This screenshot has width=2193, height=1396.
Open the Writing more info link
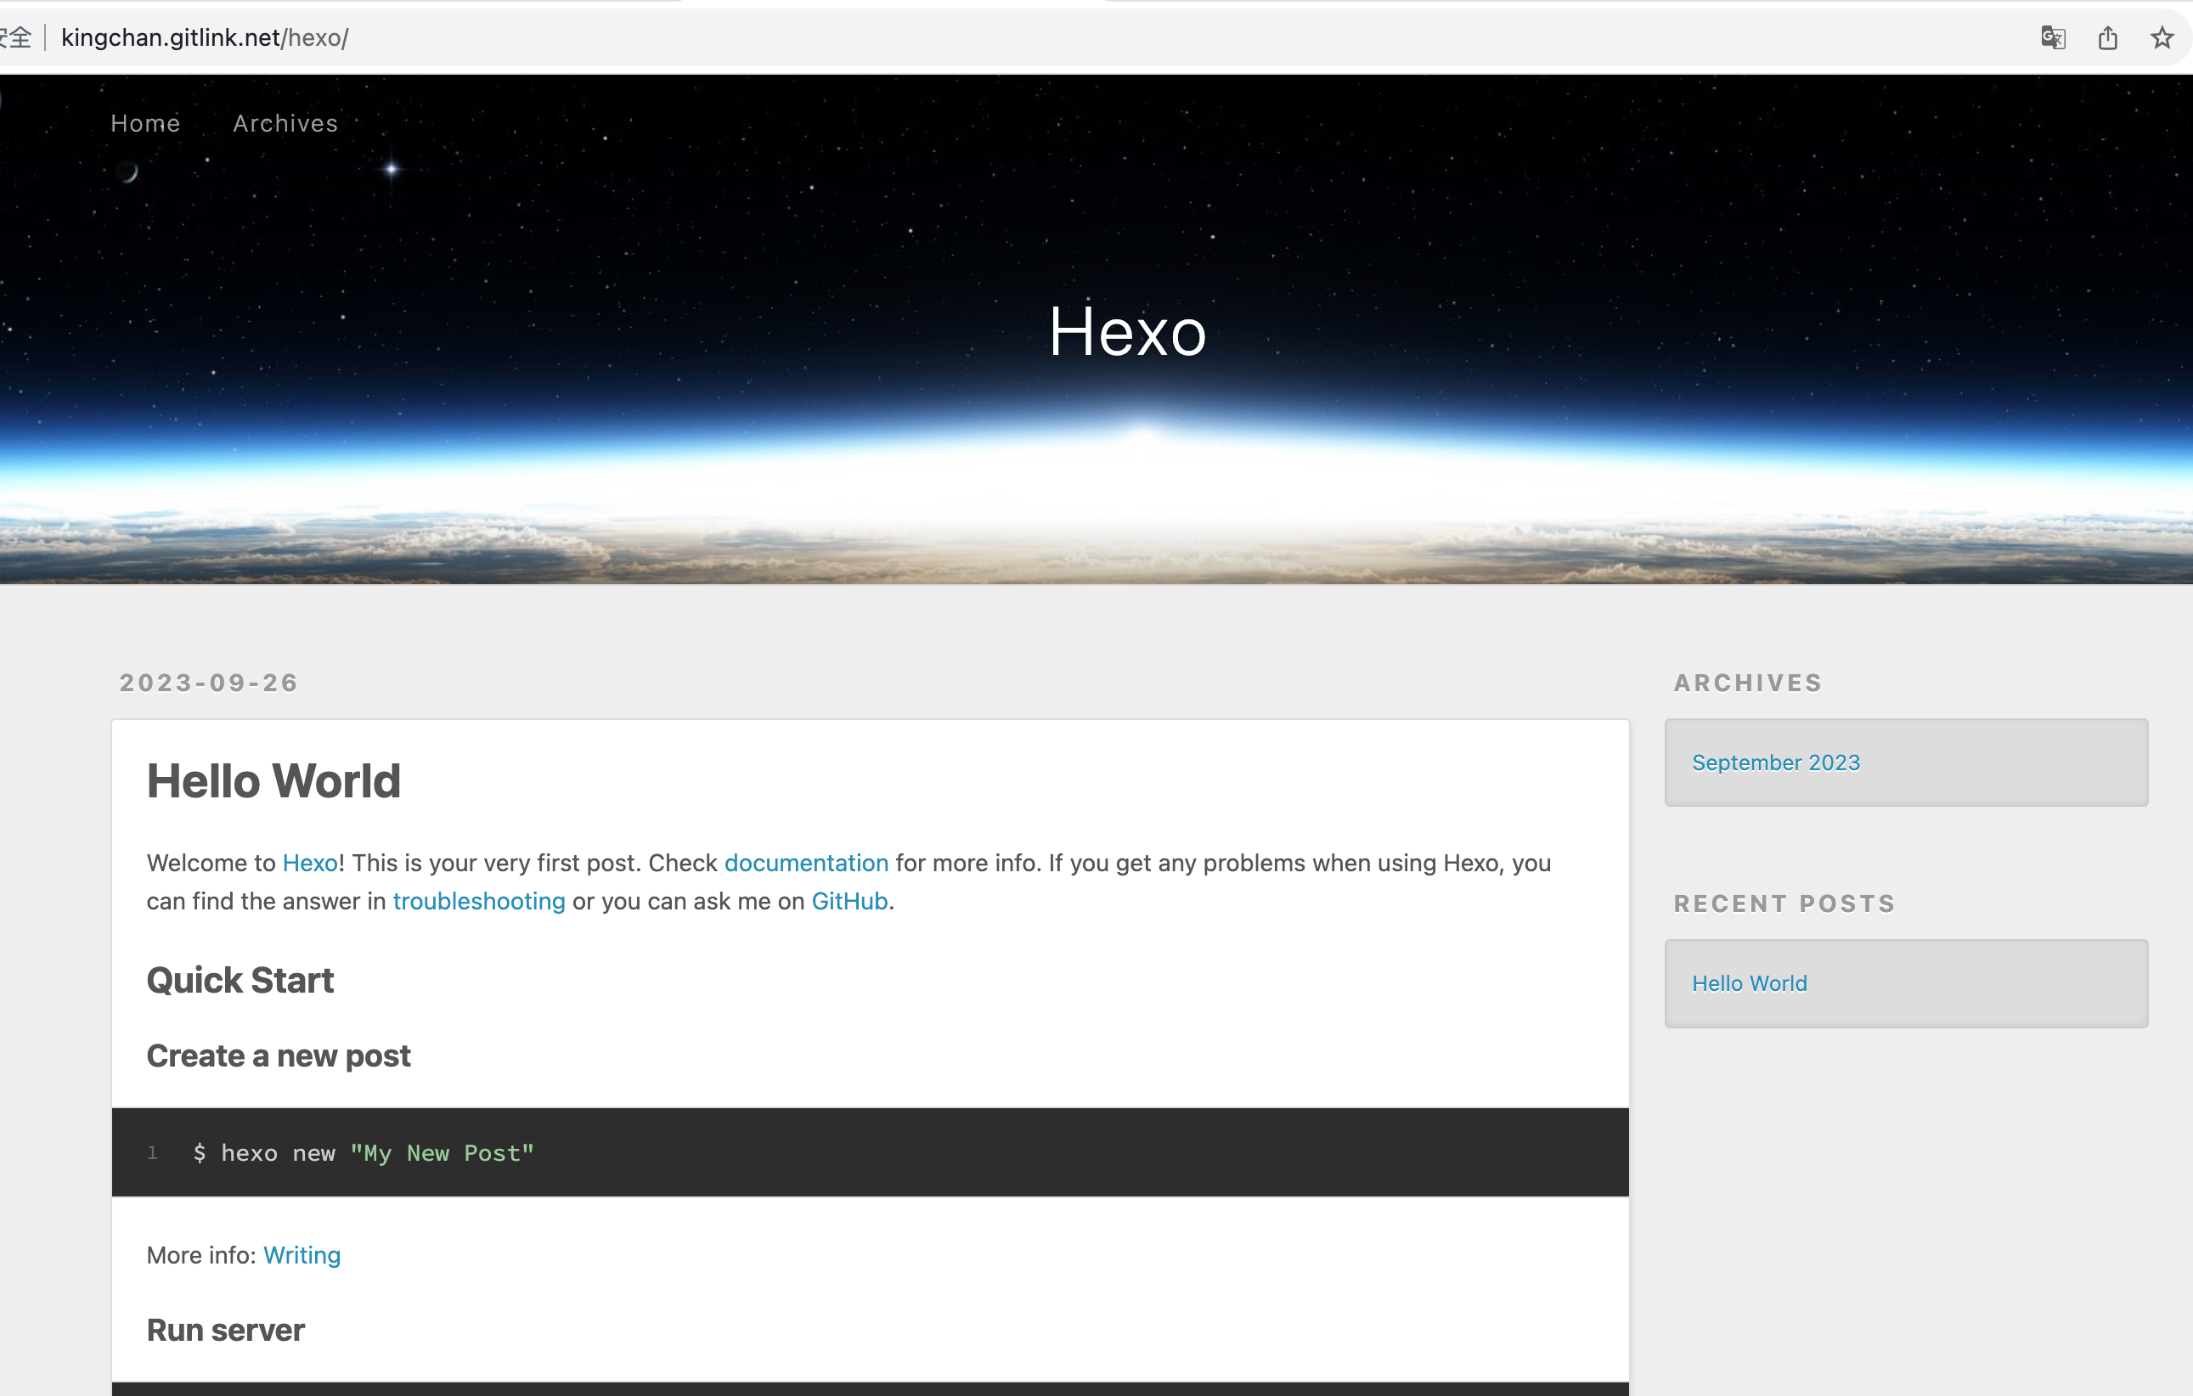302,1255
